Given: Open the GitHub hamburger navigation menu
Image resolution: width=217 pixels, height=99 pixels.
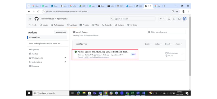Looking at the screenshot, I should tap(30, 19).
